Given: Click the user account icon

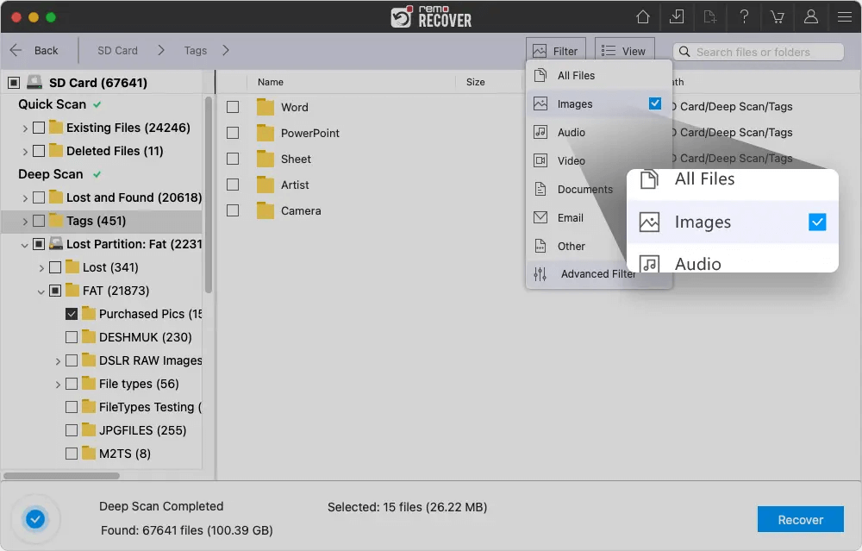Looking at the screenshot, I should [x=811, y=16].
